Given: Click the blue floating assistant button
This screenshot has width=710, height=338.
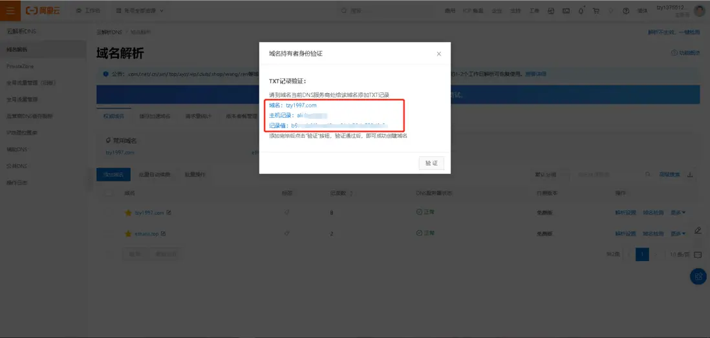Looking at the screenshot, I should pos(698,276).
